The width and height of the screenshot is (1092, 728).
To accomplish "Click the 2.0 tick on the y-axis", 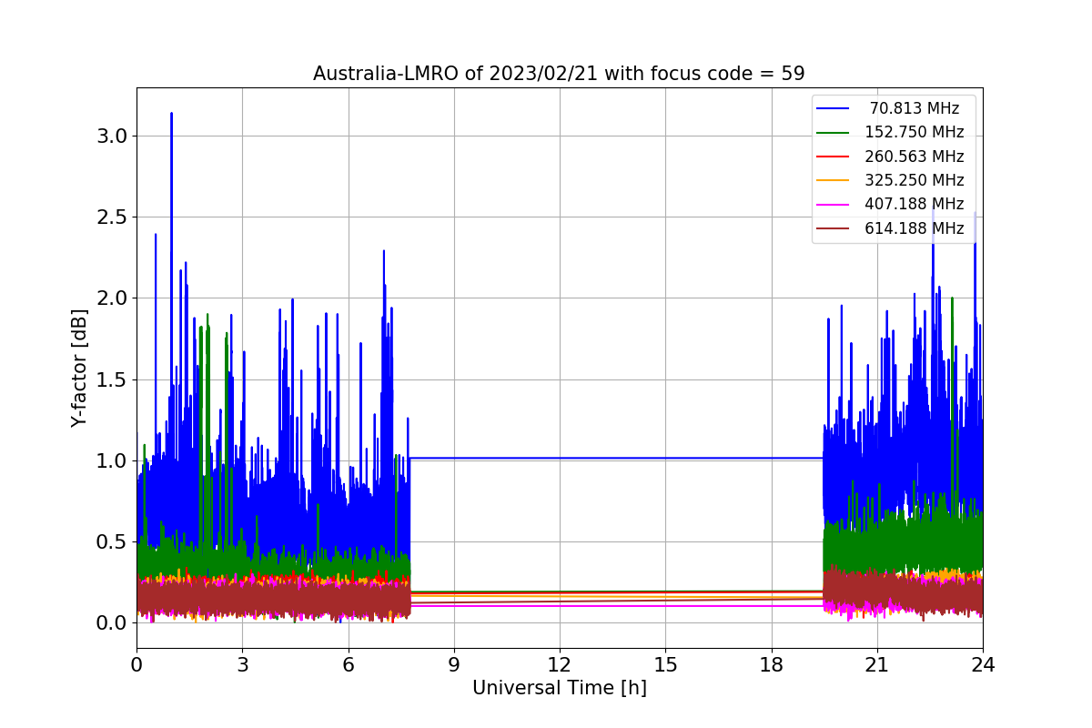I will coord(114,298).
